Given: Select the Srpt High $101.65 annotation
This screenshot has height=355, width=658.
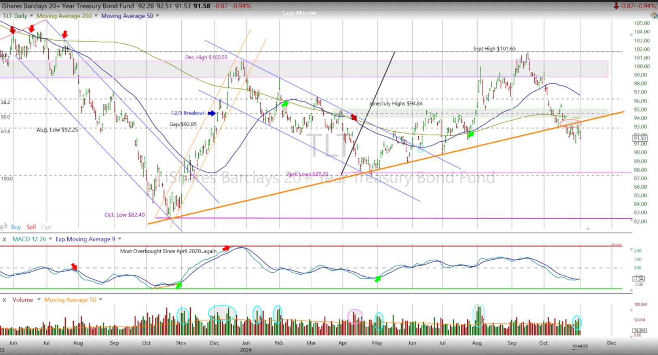Looking at the screenshot, I should tap(494, 49).
